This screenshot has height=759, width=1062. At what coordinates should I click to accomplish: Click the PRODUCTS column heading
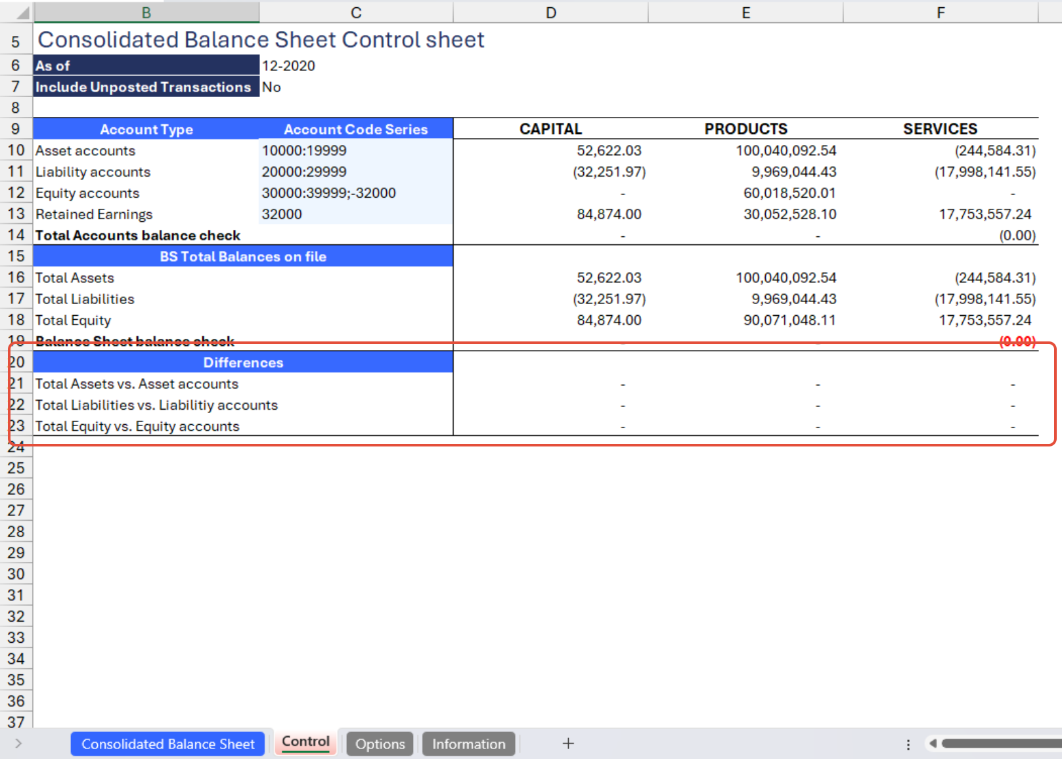coord(745,129)
